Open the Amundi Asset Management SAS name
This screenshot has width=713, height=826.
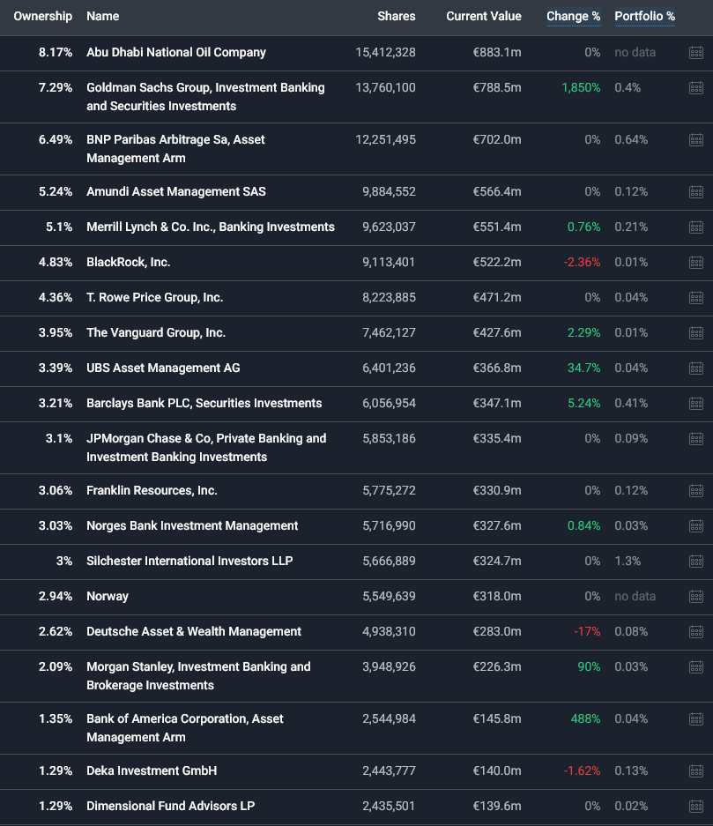coord(175,192)
